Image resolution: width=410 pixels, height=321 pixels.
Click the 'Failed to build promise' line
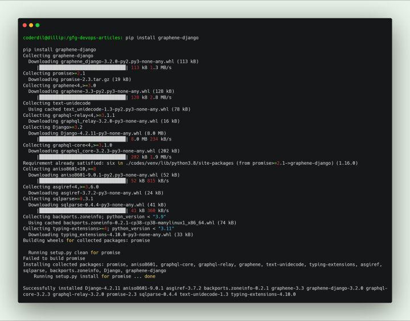[54, 258]
